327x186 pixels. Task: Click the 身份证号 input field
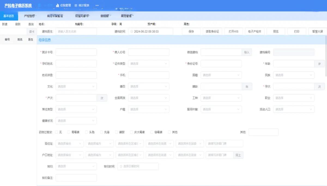tap(221, 64)
